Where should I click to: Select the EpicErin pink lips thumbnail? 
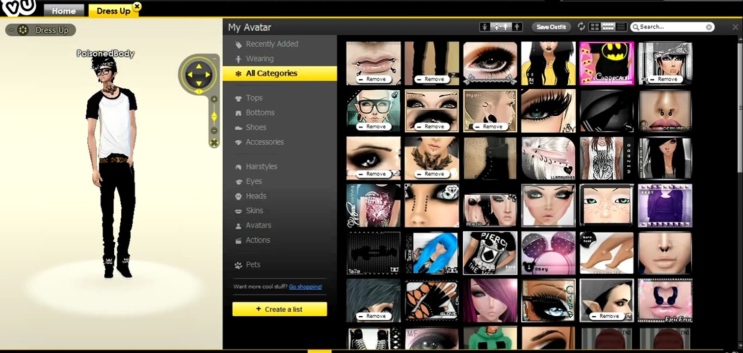pyautogui.click(x=665, y=301)
